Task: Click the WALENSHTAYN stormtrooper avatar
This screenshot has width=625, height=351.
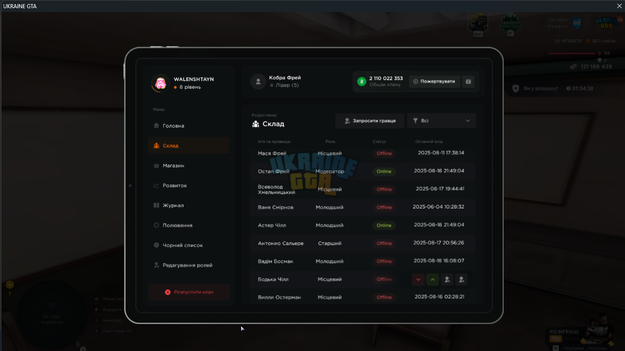Action: [x=161, y=83]
